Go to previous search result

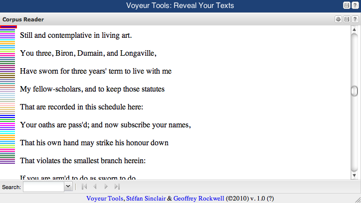point(95,187)
